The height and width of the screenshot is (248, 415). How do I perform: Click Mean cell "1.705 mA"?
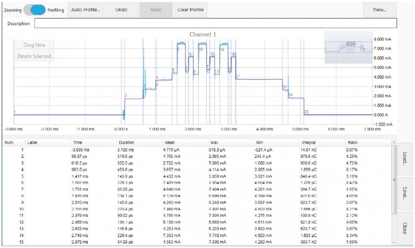point(172,157)
